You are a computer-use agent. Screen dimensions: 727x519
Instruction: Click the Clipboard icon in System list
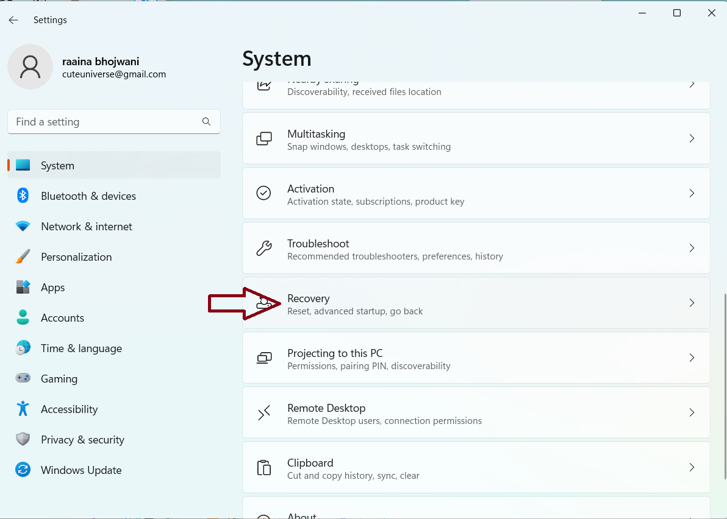pos(263,467)
